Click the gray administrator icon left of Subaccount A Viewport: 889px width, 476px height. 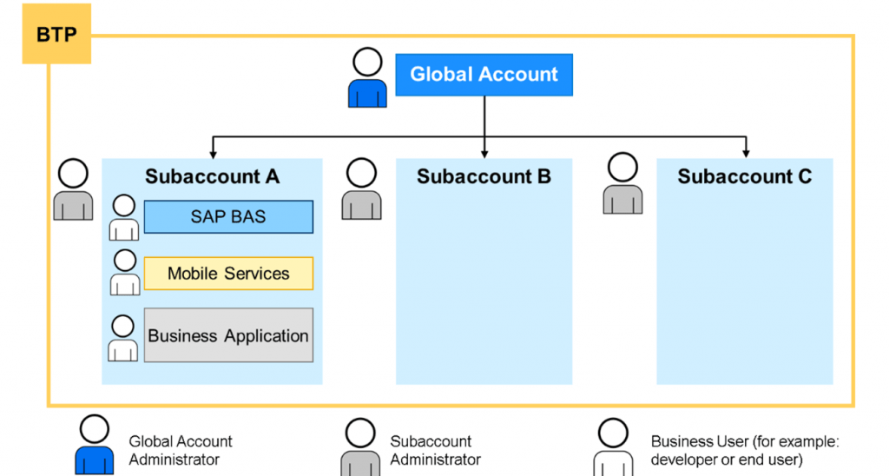[73, 189]
